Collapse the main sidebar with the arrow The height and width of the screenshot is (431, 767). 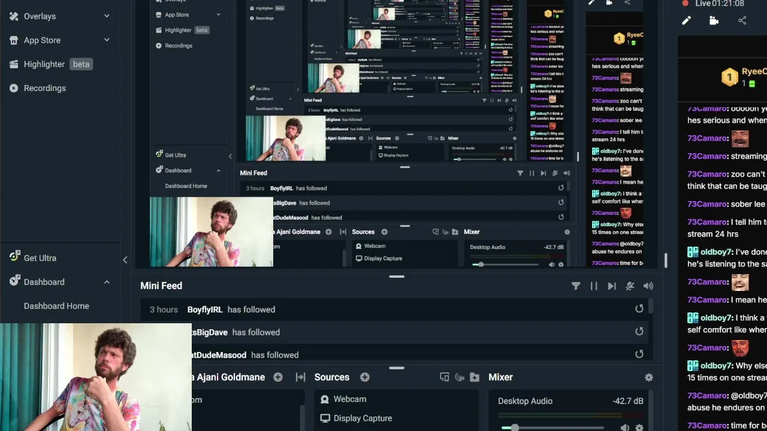(x=125, y=260)
